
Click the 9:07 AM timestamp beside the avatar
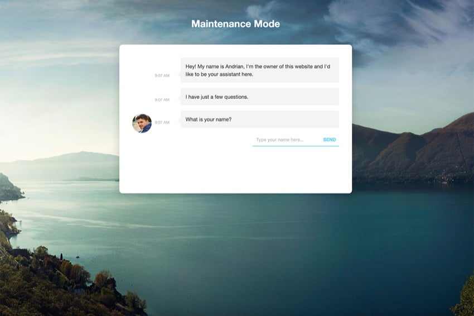(162, 122)
